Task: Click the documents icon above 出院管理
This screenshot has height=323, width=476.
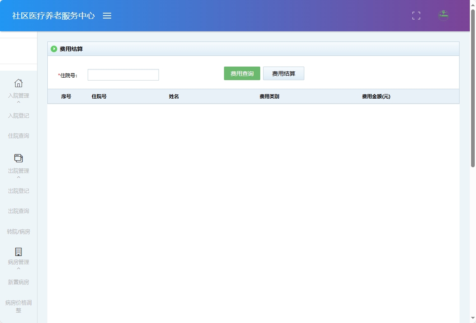Action: (19, 158)
